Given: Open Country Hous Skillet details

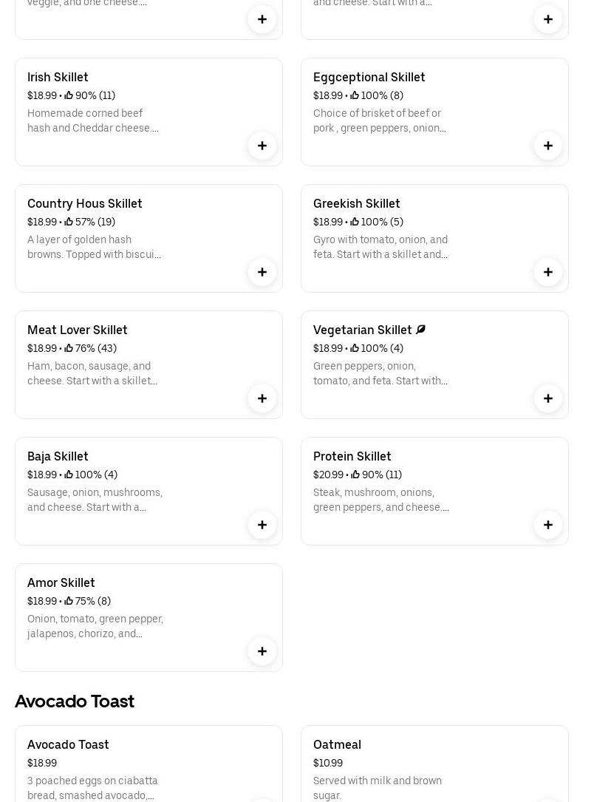Looking at the screenshot, I should [x=85, y=203].
